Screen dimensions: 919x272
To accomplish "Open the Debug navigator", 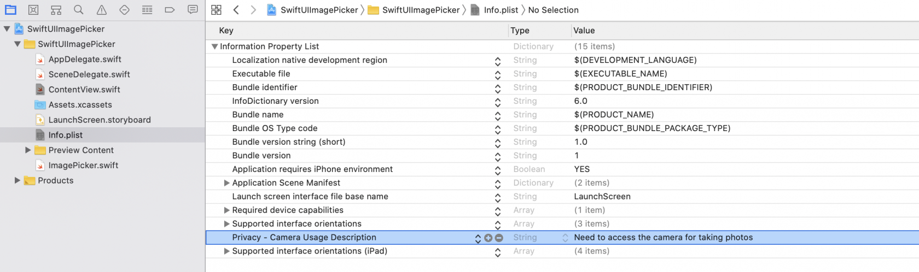I will click(147, 10).
